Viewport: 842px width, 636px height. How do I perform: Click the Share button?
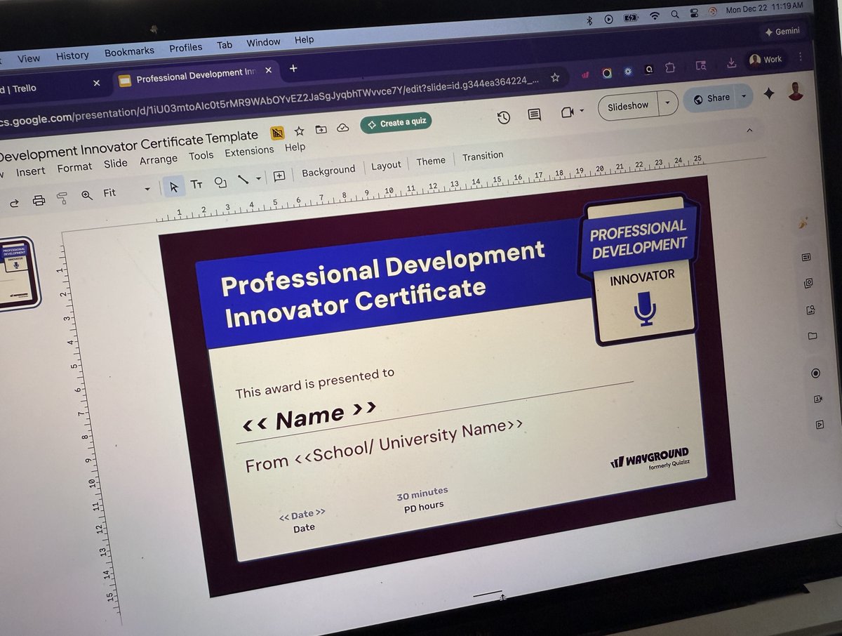tap(711, 99)
